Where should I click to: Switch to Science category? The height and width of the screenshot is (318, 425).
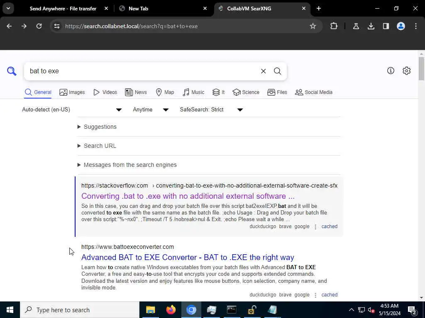[x=246, y=92]
